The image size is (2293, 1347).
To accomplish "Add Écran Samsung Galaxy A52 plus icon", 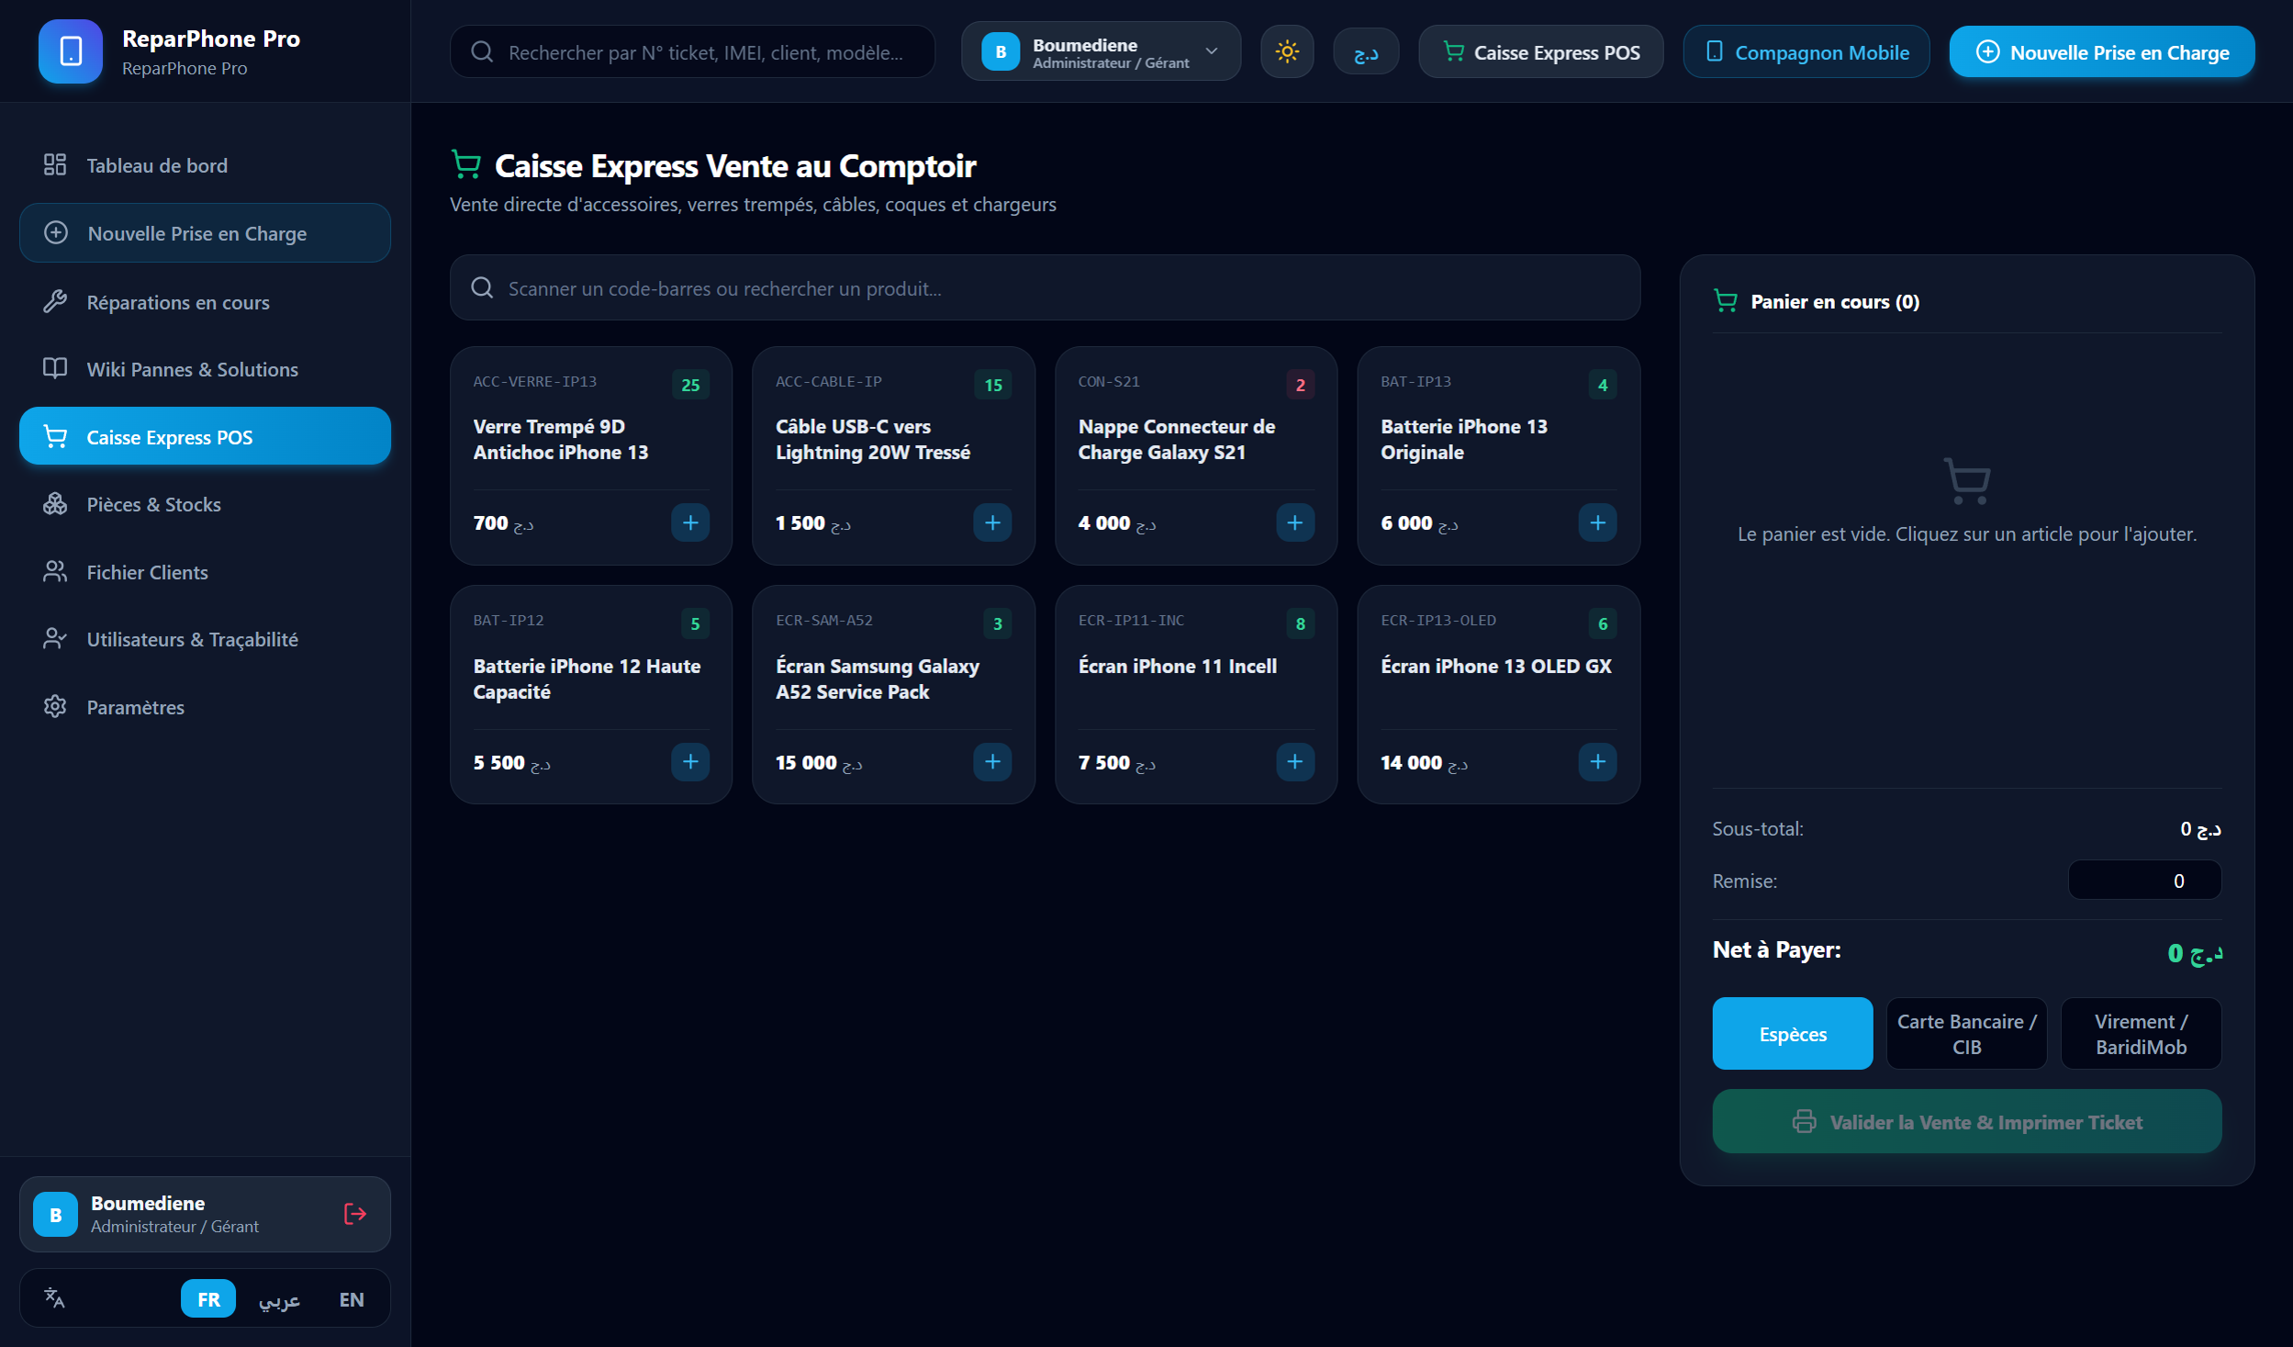I will click(992, 762).
